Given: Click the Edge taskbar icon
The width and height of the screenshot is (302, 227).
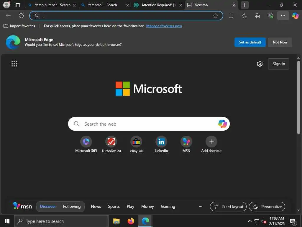Looking at the screenshot, I should [145, 221].
